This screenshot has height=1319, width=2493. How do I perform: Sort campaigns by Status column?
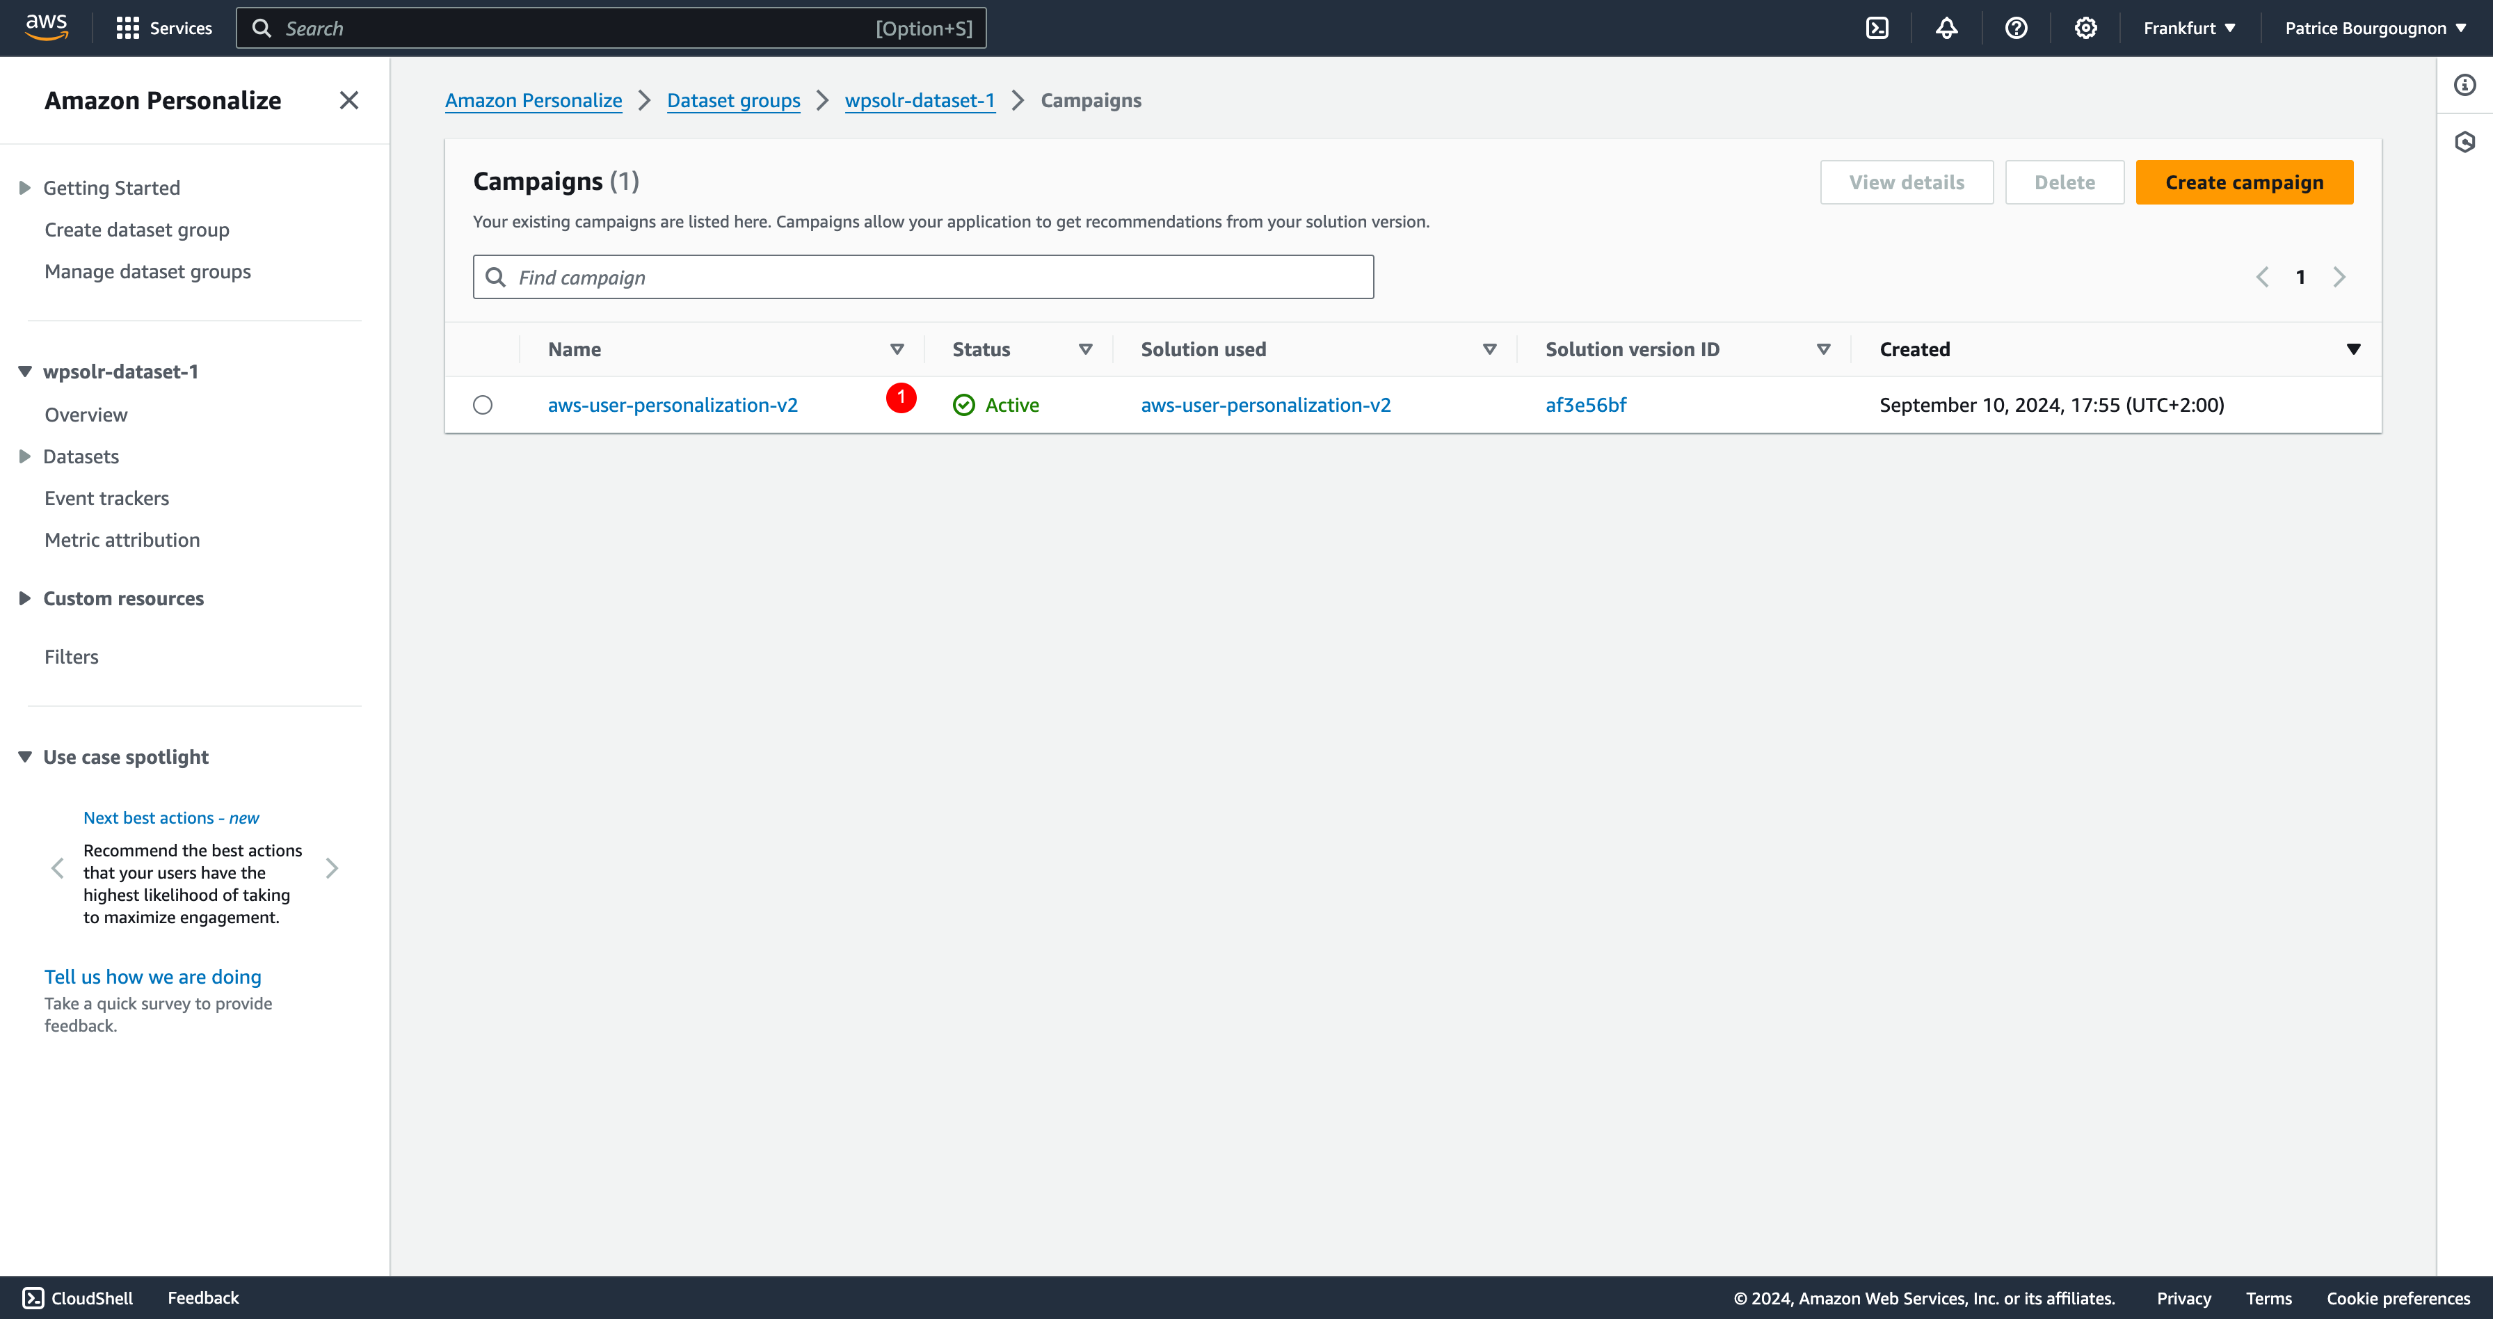pyautogui.click(x=1086, y=349)
